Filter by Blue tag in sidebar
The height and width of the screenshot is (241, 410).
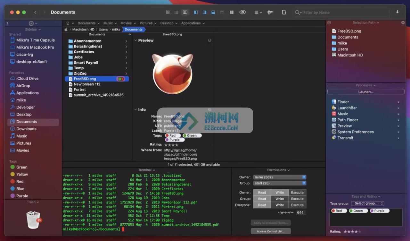click(x=17, y=189)
